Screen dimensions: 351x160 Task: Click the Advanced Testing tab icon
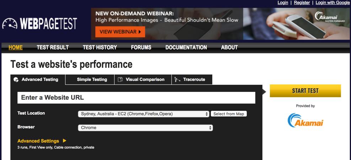coord(16,79)
